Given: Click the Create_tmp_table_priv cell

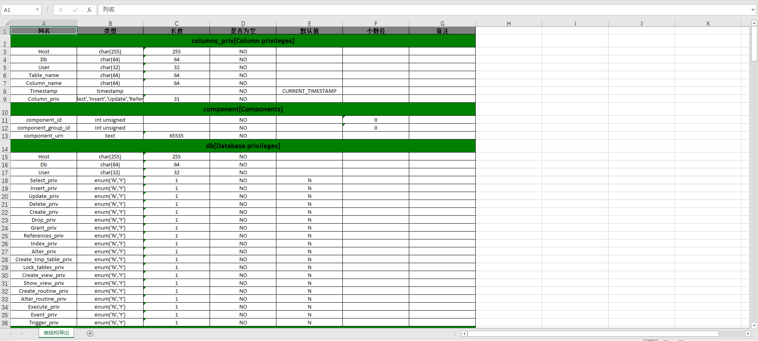Looking at the screenshot, I should tap(44, 260).
